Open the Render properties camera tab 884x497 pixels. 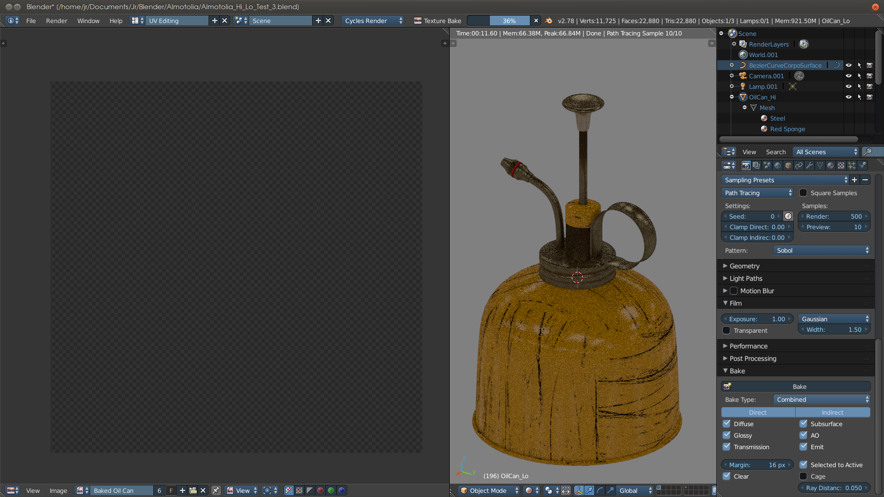pos(746,166)
